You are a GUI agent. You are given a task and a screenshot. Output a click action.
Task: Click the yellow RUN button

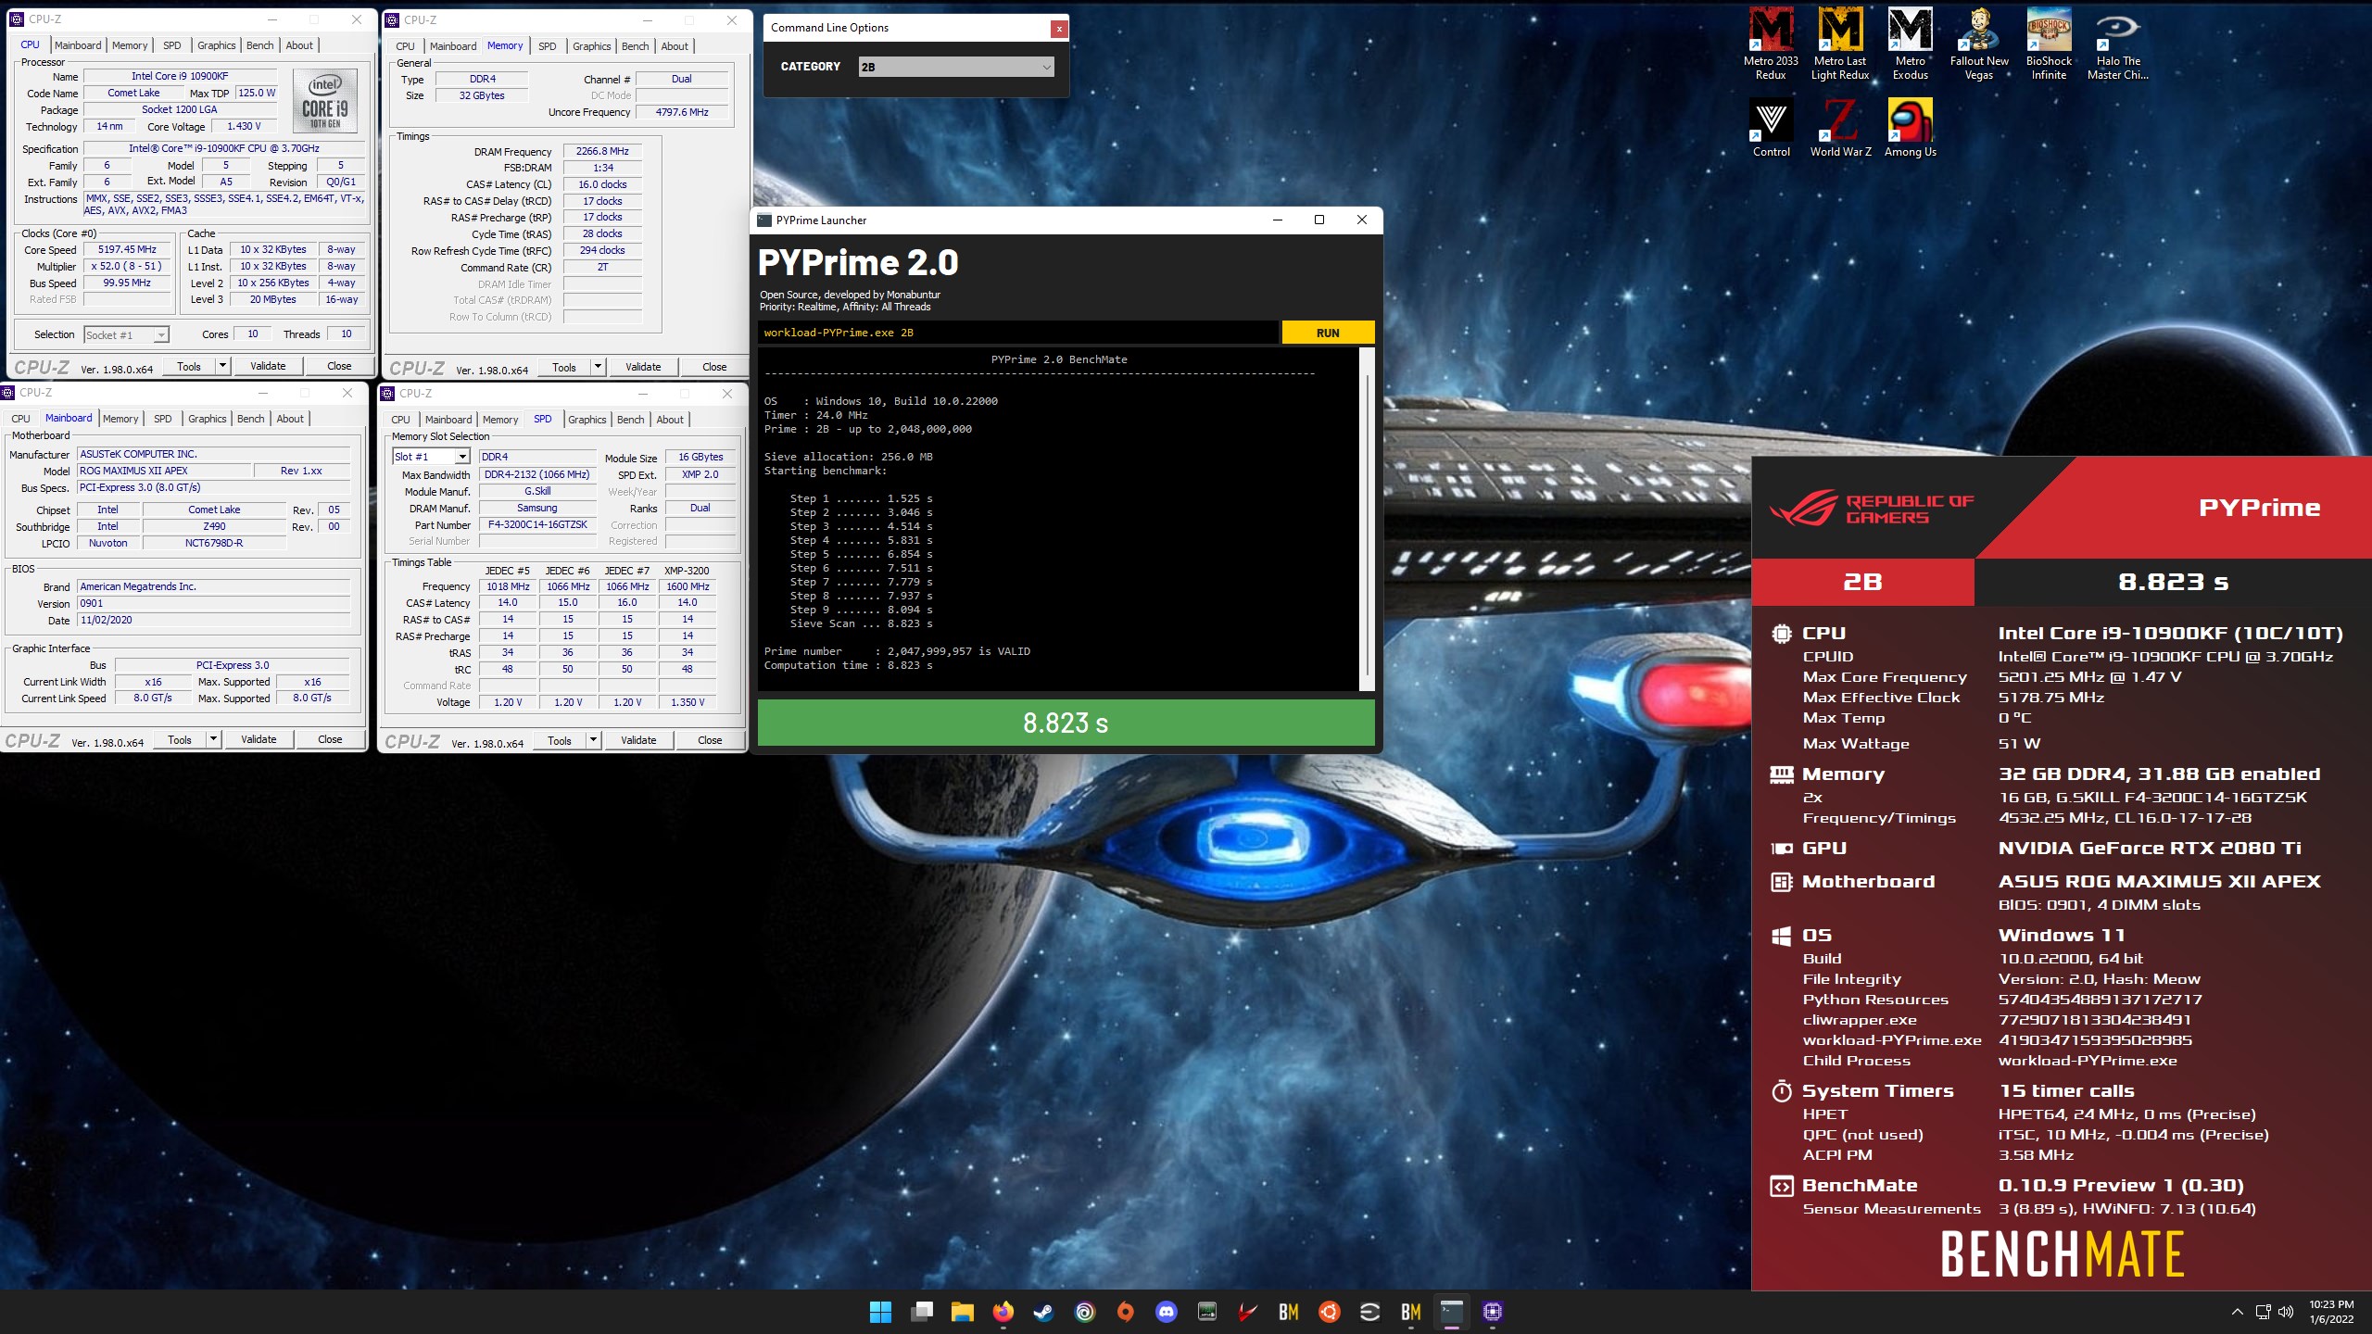tap(1328, 333)
